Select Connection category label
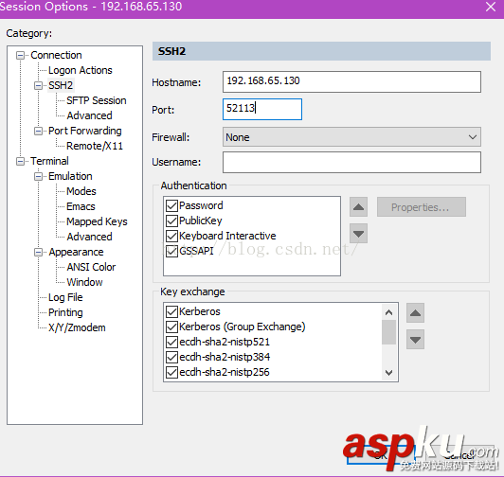Viewport: 504px width, 477px height. [56, 55]
